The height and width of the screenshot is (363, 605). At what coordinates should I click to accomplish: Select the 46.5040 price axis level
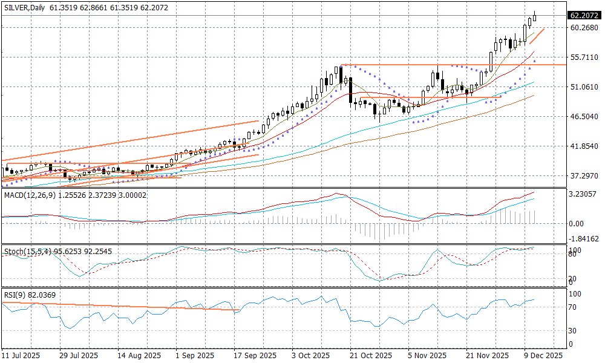[x=584, y=116]
